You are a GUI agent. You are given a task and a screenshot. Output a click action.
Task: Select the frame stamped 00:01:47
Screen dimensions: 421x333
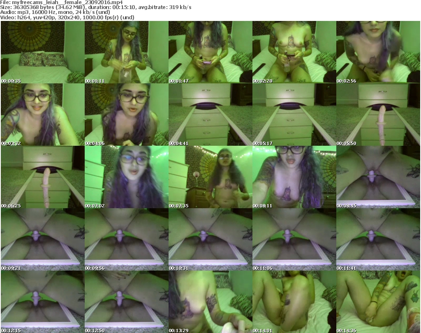point(210,52)
